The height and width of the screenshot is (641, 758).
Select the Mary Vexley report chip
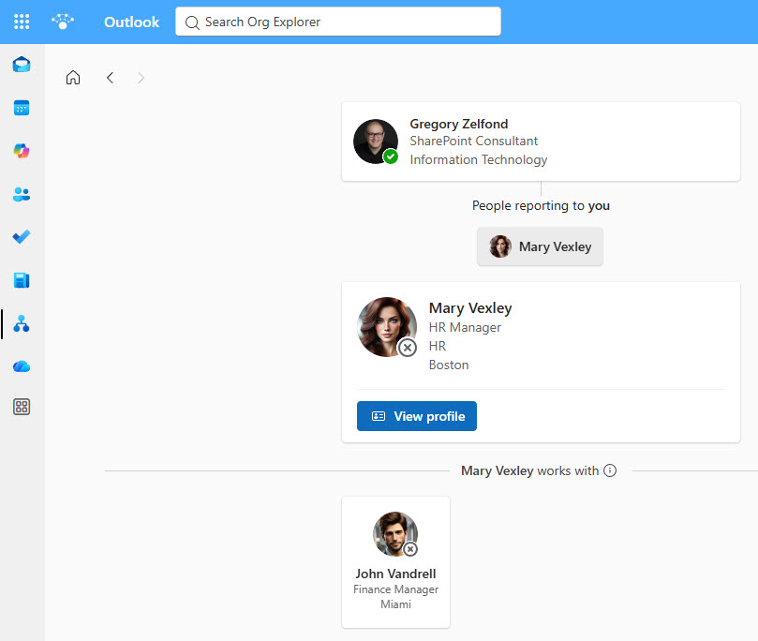pyautogui.click(x=540, y=246)
